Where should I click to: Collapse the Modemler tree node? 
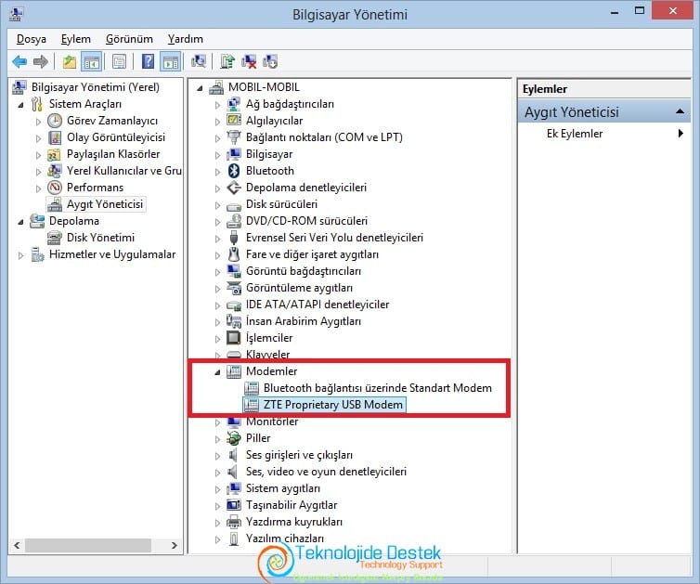pyautogui.click(x=217, y=371)
